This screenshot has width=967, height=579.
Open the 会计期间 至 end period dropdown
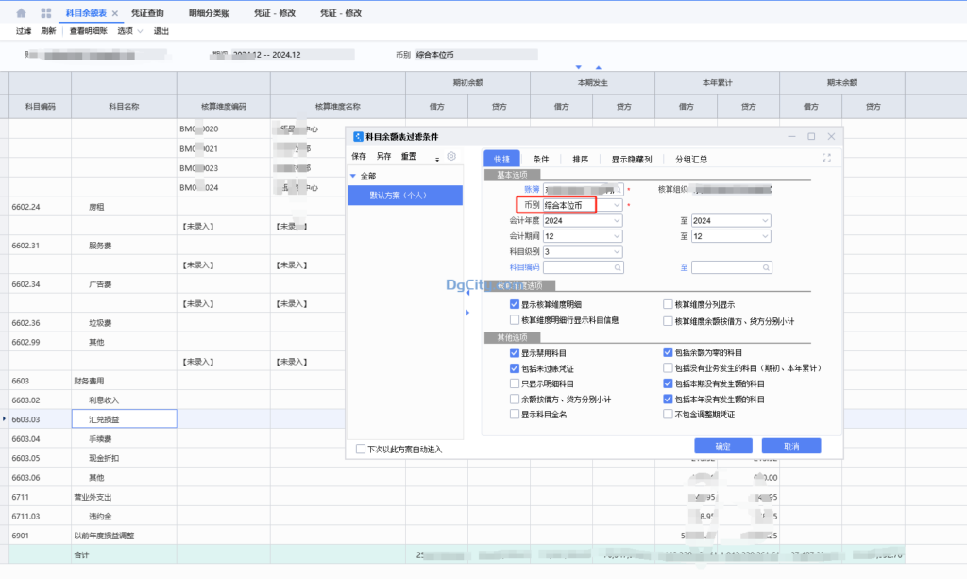click(x=765, y=236)
